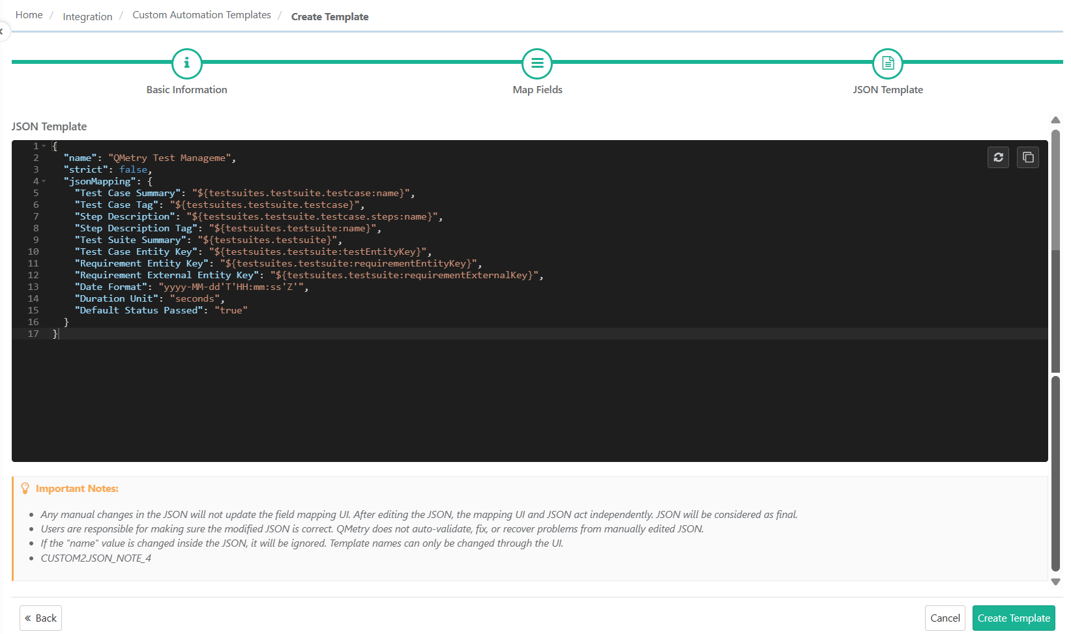This screenshot has width=1071, height=634.
Task: Click the "Date Format" line
Action: click(192, 287)
